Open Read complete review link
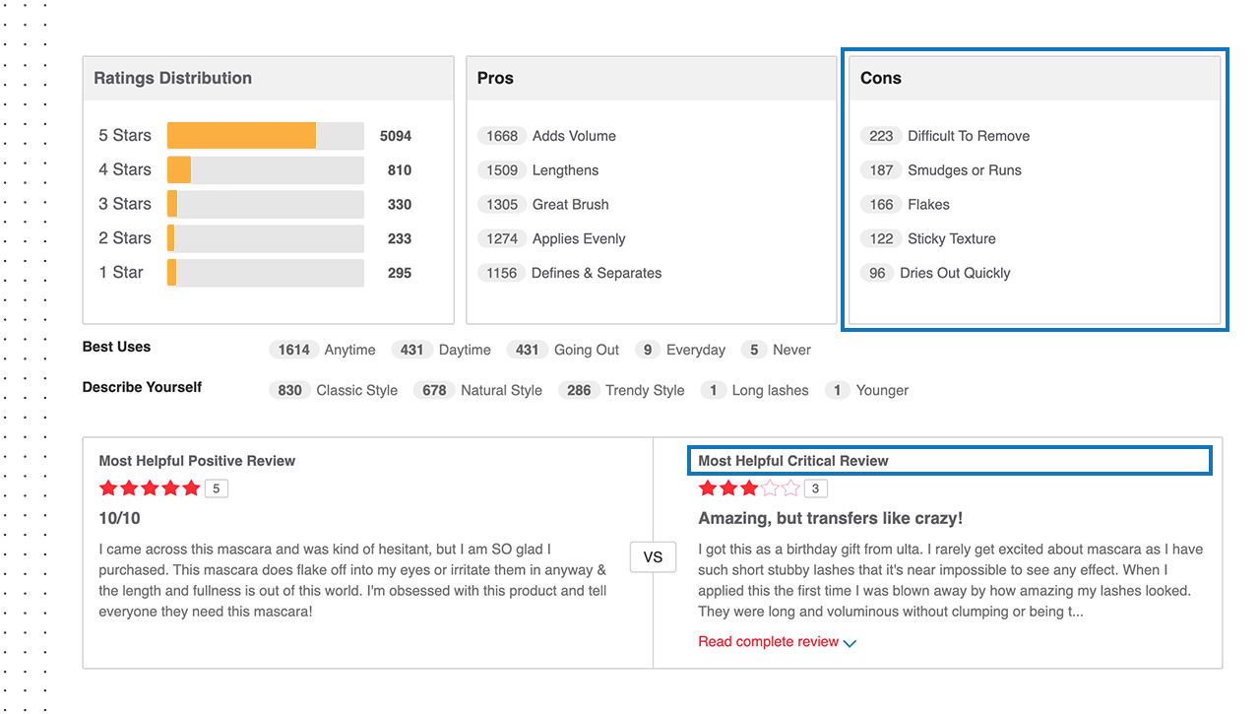1260x714 pixels. click(x=769, y=642)
